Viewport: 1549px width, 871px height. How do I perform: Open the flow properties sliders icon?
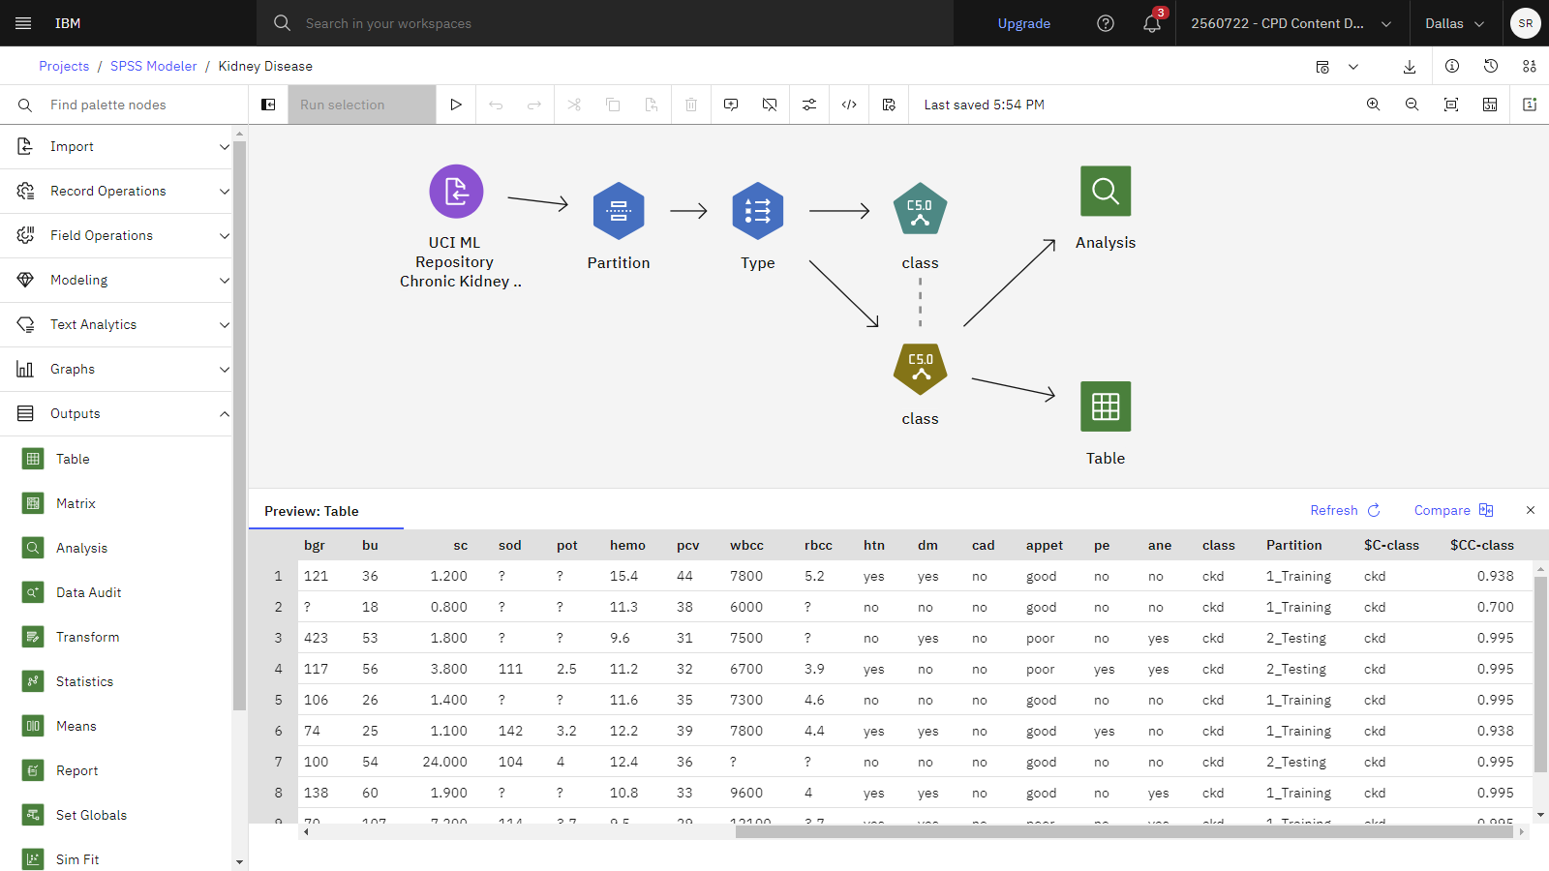pos(809,105)
